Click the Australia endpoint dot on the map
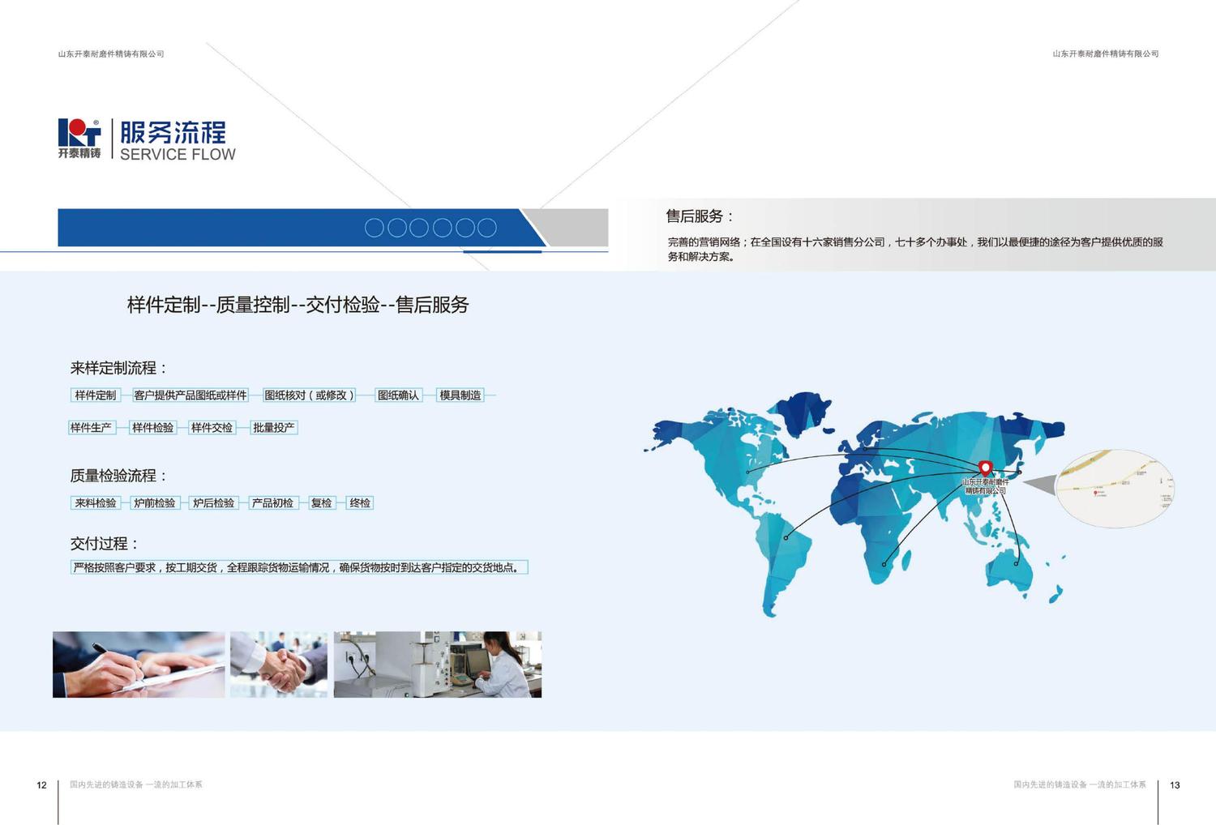Viewport: 1216px width, 825px height. (x=1016, y=563)
